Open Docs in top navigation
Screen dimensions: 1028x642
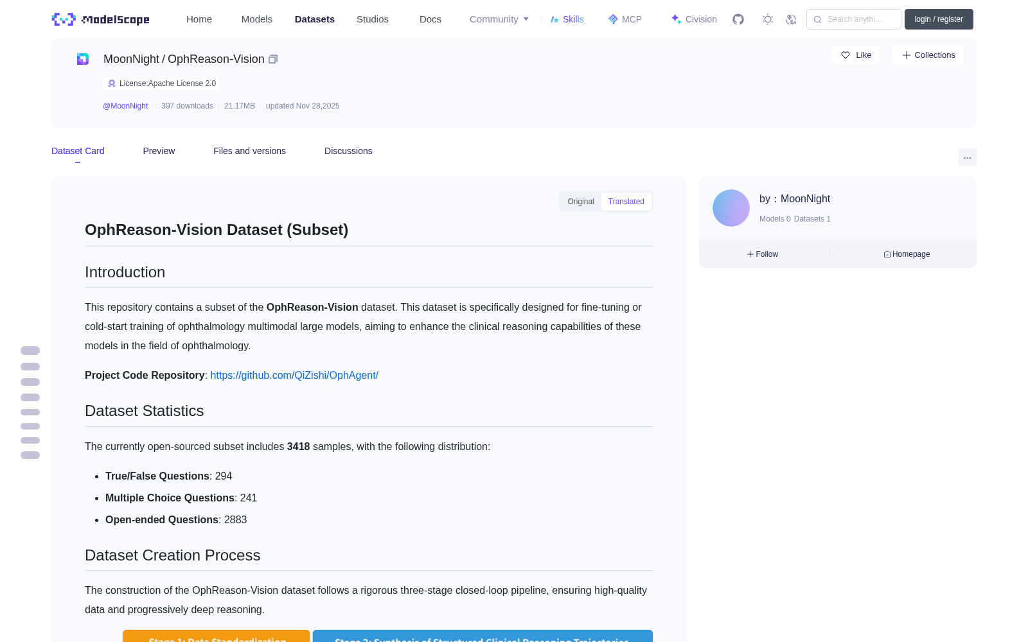430,19
